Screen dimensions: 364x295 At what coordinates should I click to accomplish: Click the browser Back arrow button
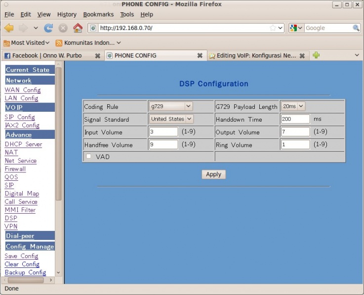9,28
